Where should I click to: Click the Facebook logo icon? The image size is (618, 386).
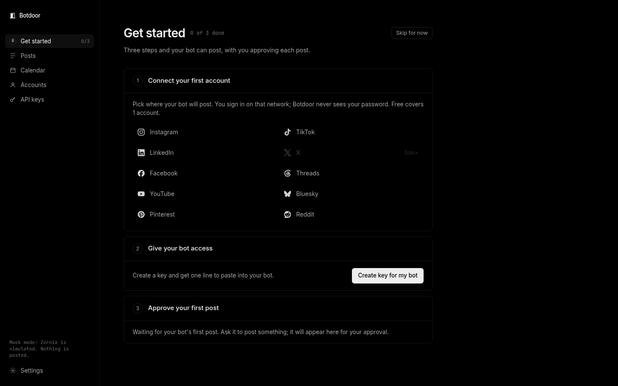tap(141, 173)
